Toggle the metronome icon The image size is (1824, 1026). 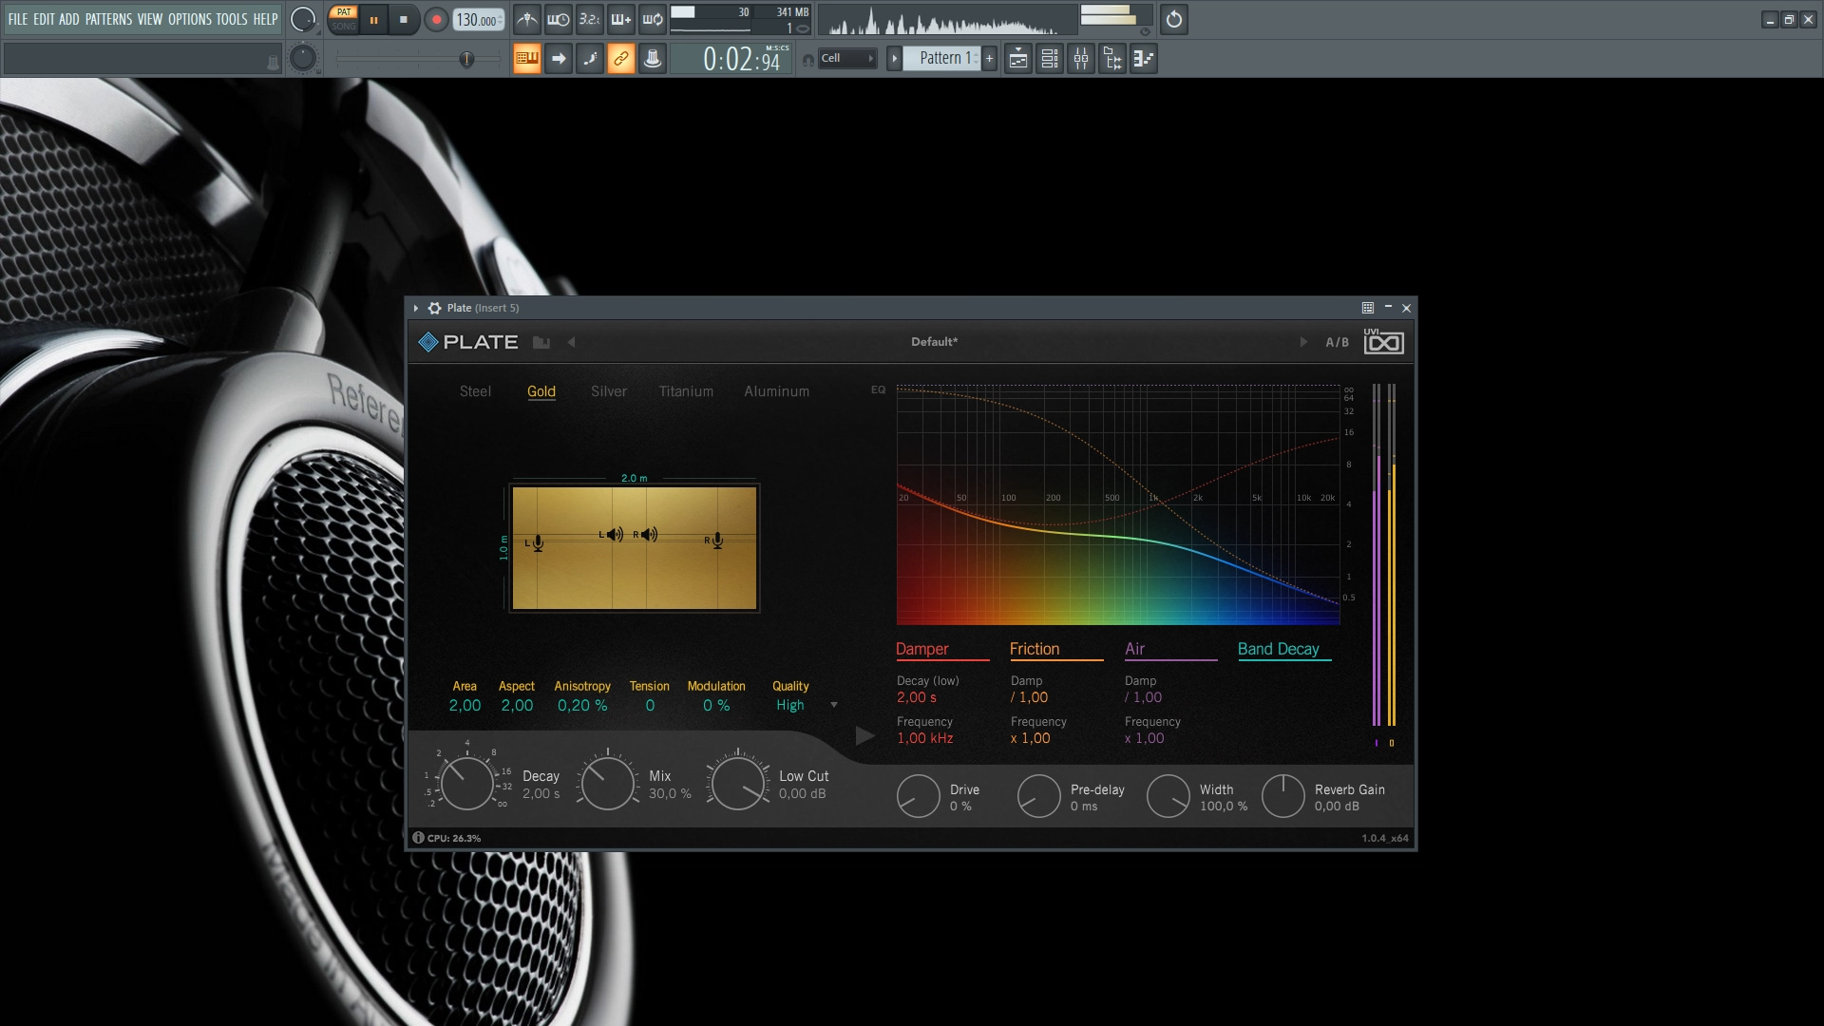pos(527,19)
